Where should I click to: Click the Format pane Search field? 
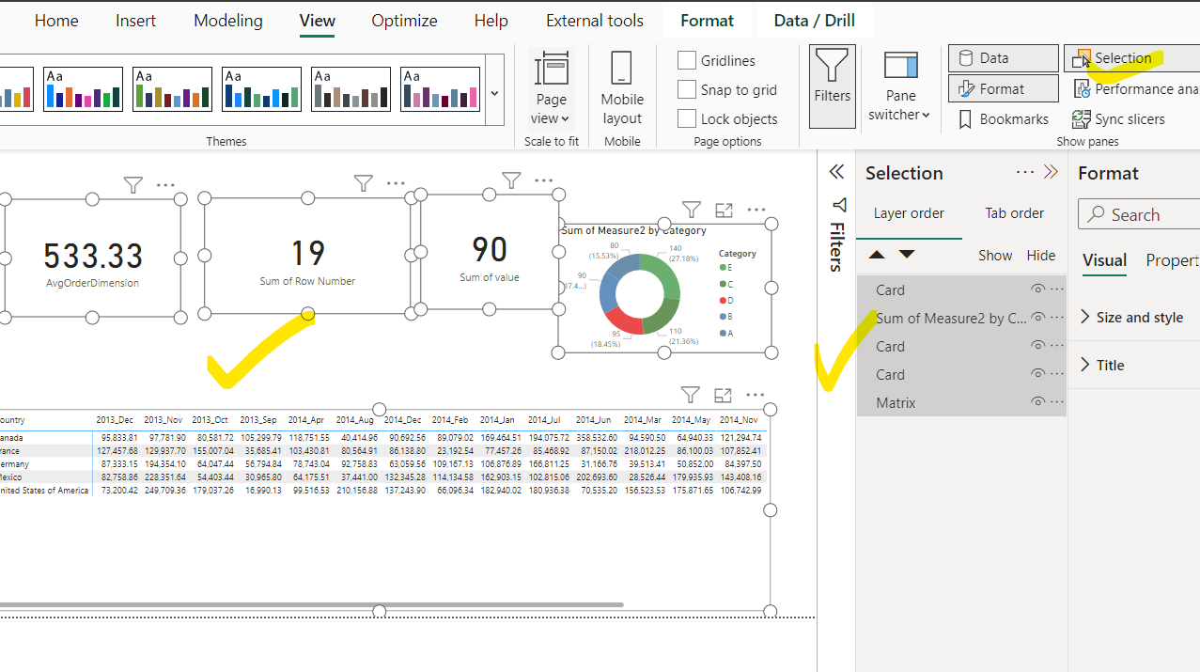click(1139, 214)
